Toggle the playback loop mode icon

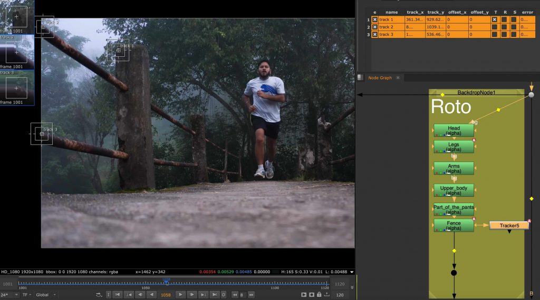99,295
